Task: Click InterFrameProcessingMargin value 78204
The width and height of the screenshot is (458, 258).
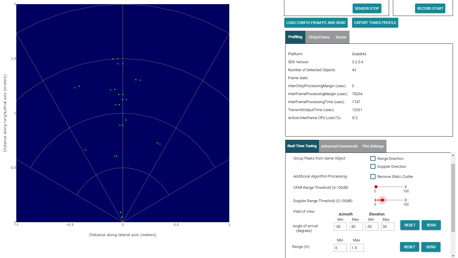Action: coord(357,94)
